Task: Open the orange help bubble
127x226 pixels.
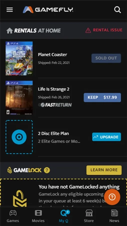Action: (112, 197)
